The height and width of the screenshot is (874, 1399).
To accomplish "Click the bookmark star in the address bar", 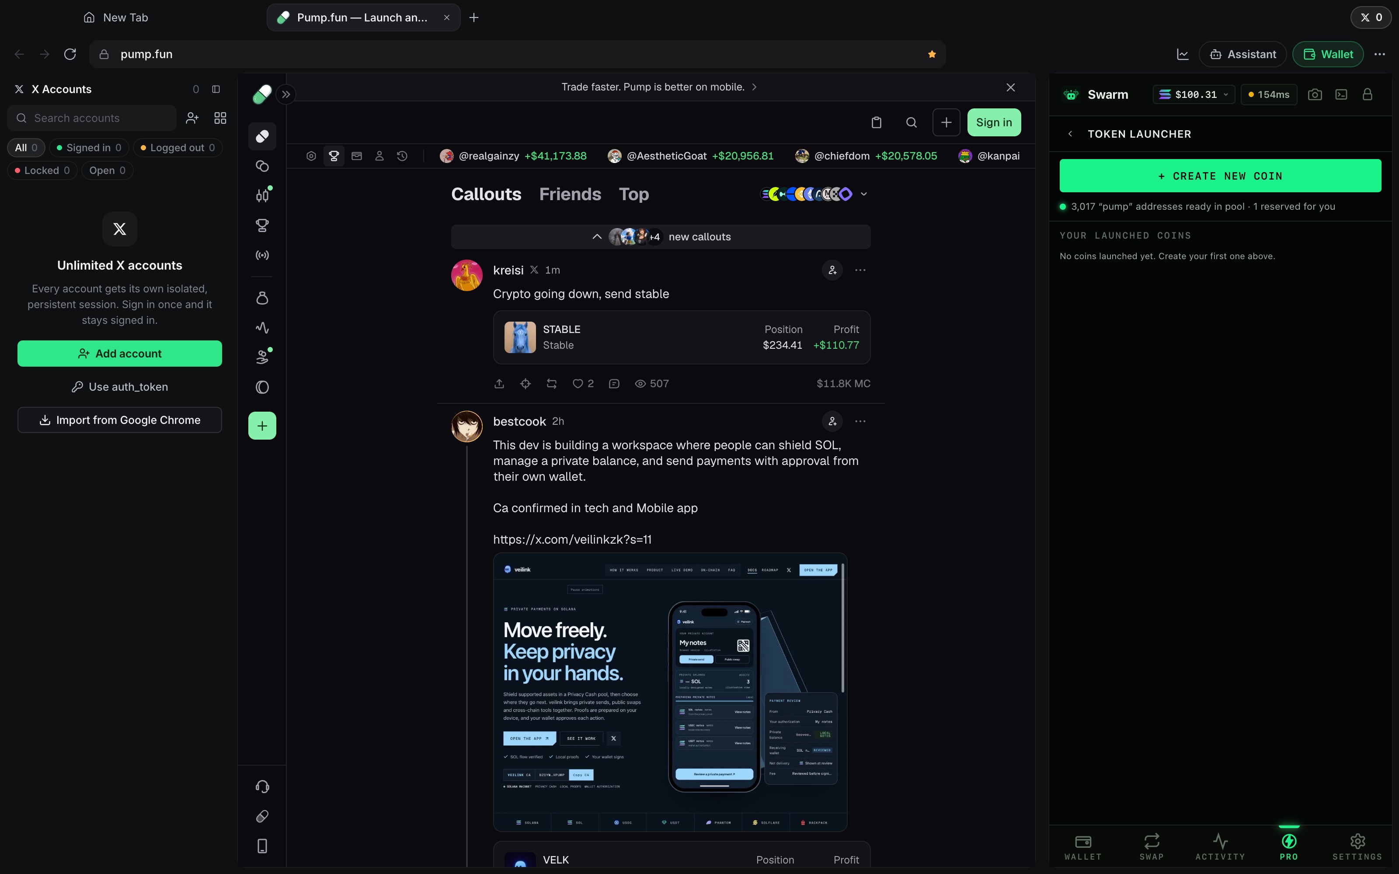I will click(932, 54).
